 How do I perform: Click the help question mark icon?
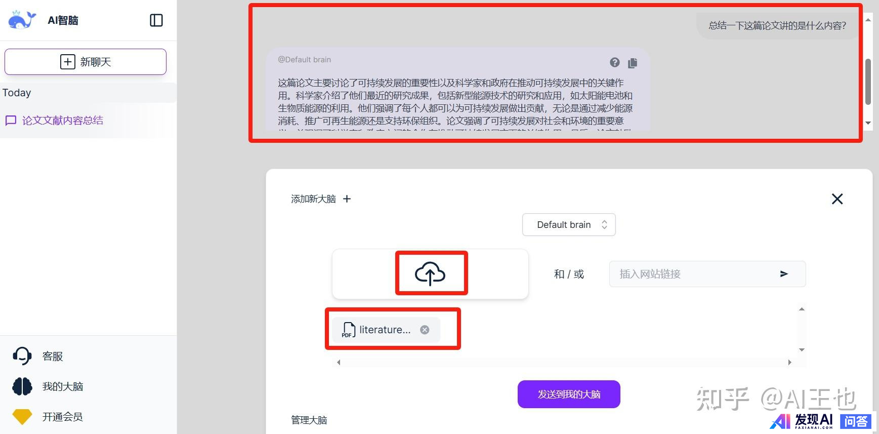614,62
